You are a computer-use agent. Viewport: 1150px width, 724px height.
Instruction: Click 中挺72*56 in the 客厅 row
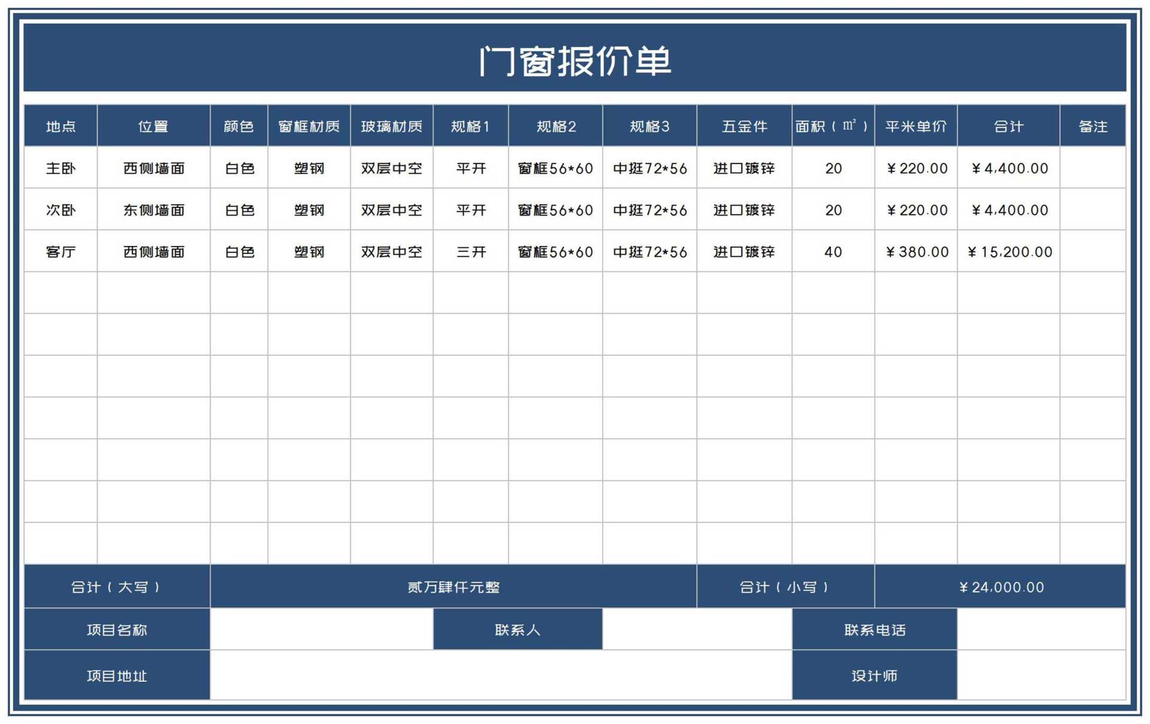[x=650, y=252]
